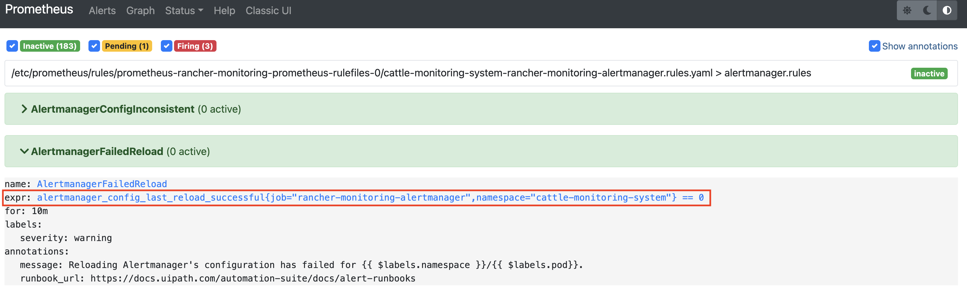Click the Prometheus brand logo text

(x=39, y=9)
